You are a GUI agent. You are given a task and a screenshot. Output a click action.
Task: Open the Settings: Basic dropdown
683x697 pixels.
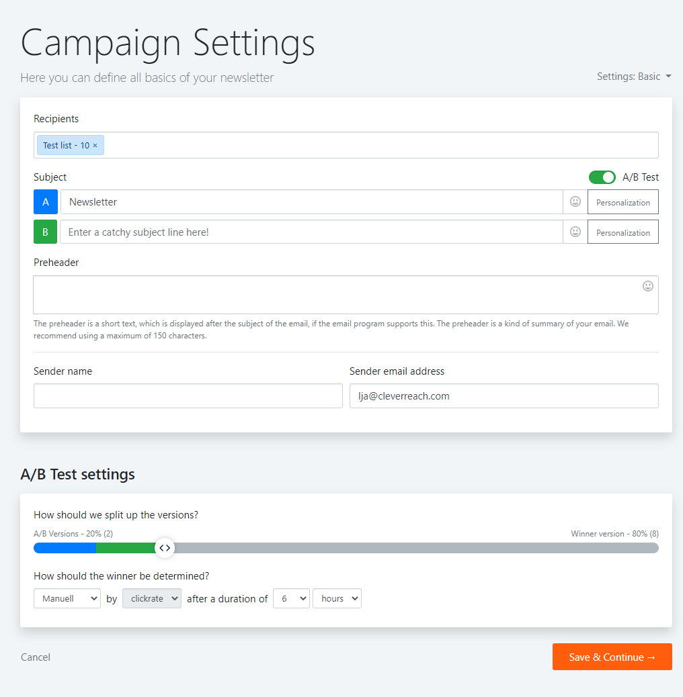[x=634, y=77]
